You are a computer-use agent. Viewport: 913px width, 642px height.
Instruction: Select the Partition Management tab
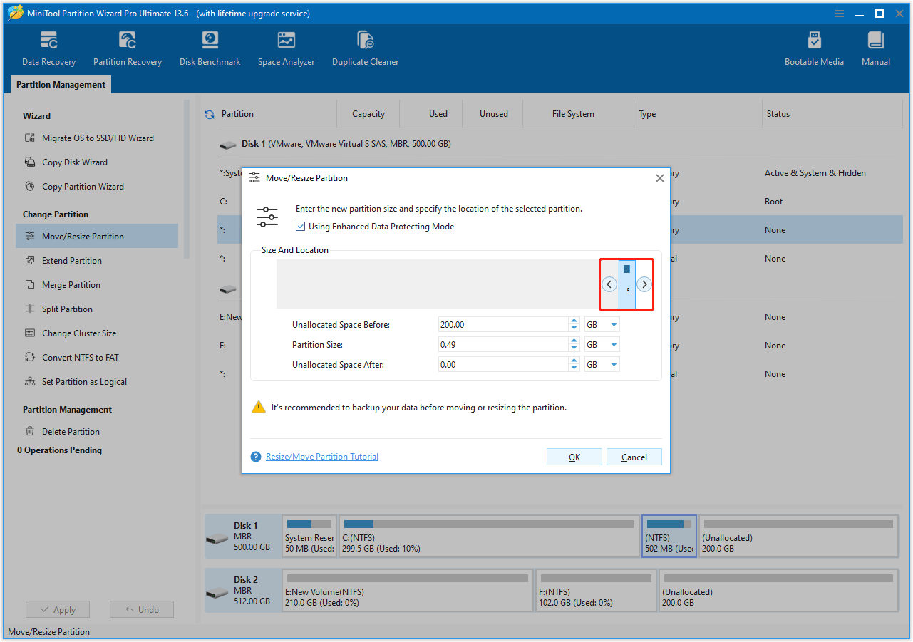[x=61, y=85]
